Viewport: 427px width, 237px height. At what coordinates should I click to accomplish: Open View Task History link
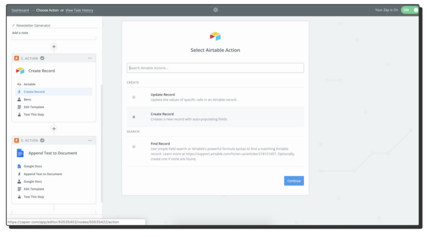click(x=79, y=10)
